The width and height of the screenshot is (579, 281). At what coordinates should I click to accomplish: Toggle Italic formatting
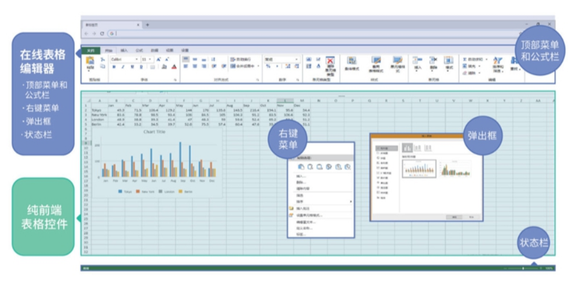point(123,66)
